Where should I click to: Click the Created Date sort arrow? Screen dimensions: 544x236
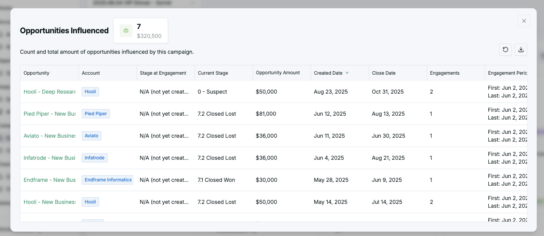(347, 73)
